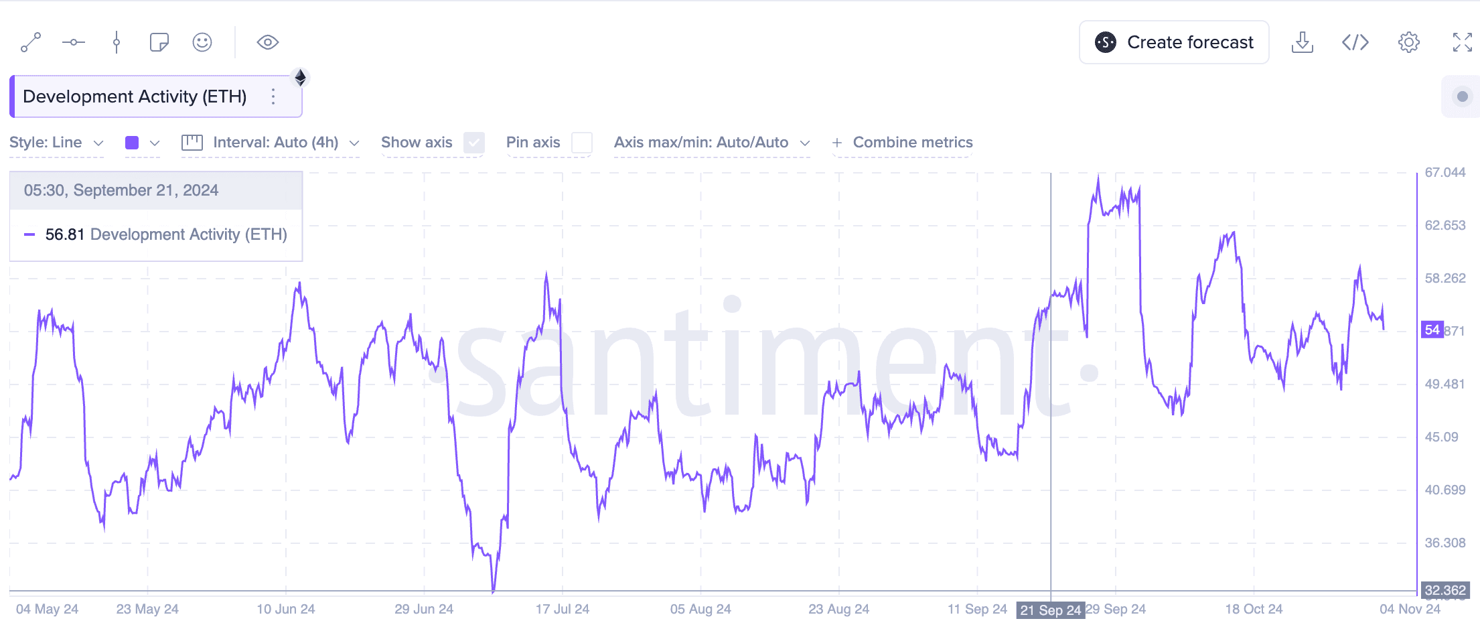The image size is (1480, 627).
Task: Open the emoji picker tool
Action: (202, 42)
